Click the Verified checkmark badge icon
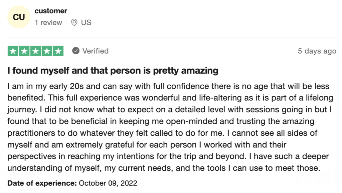 tap(76, 51)
